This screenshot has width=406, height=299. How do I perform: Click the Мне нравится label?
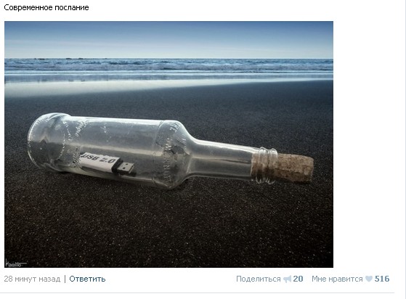click(x=337, y=279)
